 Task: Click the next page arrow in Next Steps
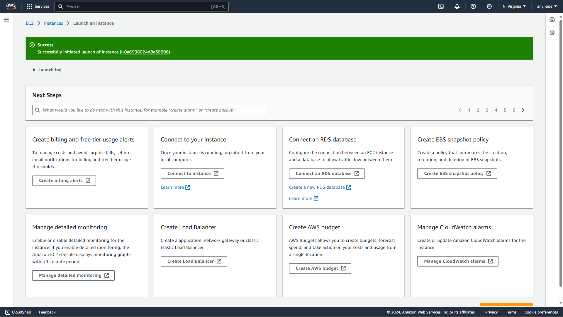523,110
